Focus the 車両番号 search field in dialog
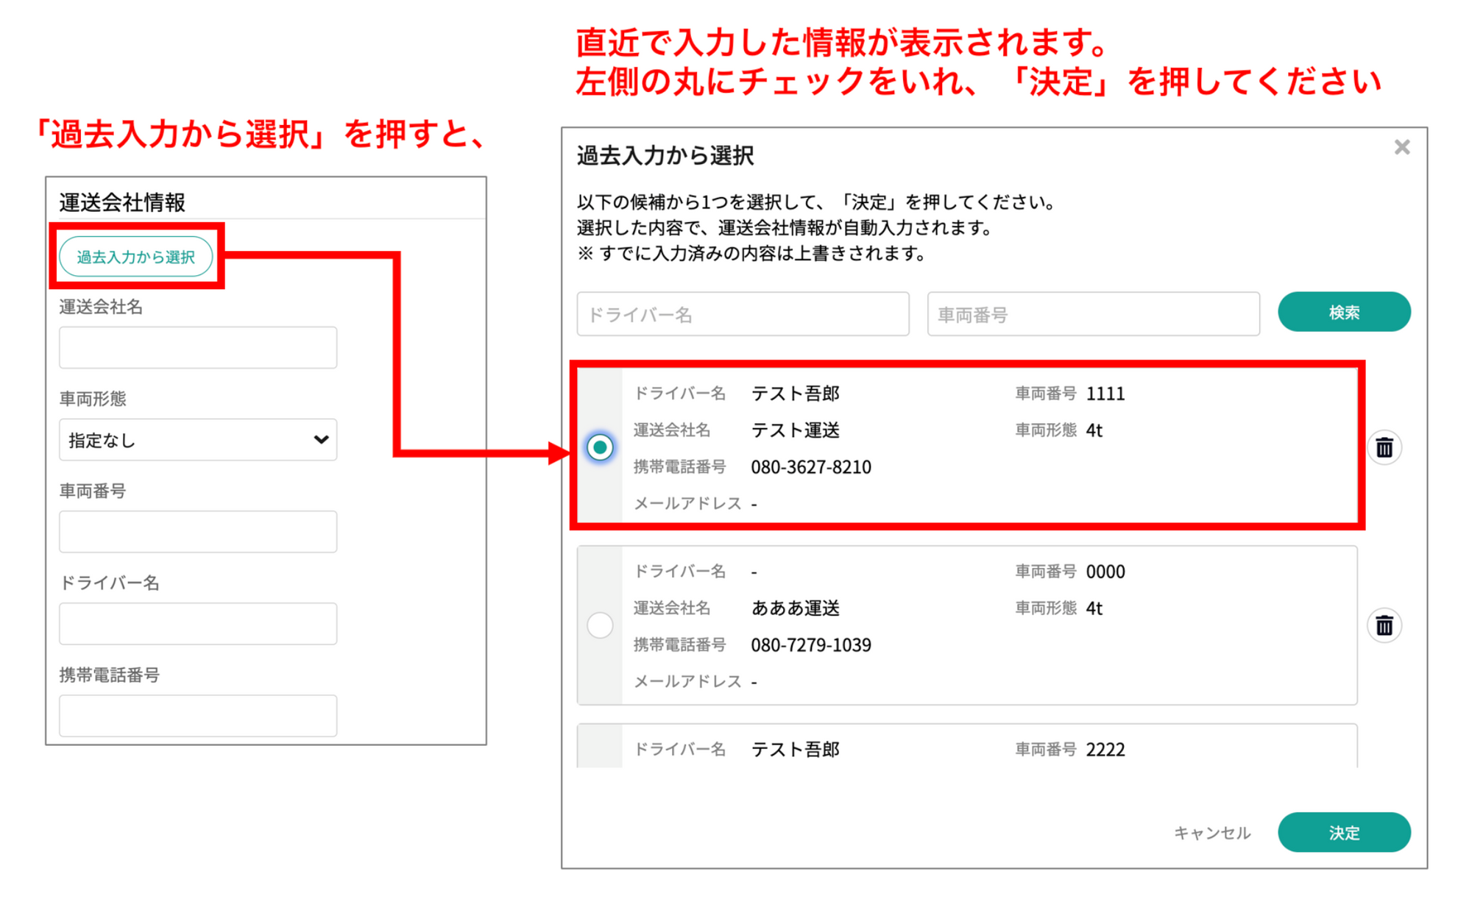This screenshot has height=899, width=1472. [1093, 315]
